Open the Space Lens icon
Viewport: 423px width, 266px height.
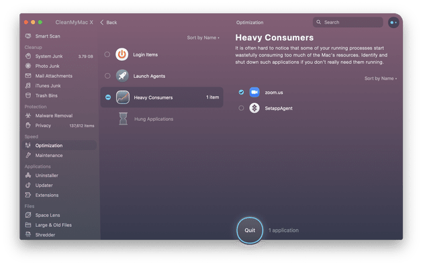pyautogui.click(x=28, y=215)
